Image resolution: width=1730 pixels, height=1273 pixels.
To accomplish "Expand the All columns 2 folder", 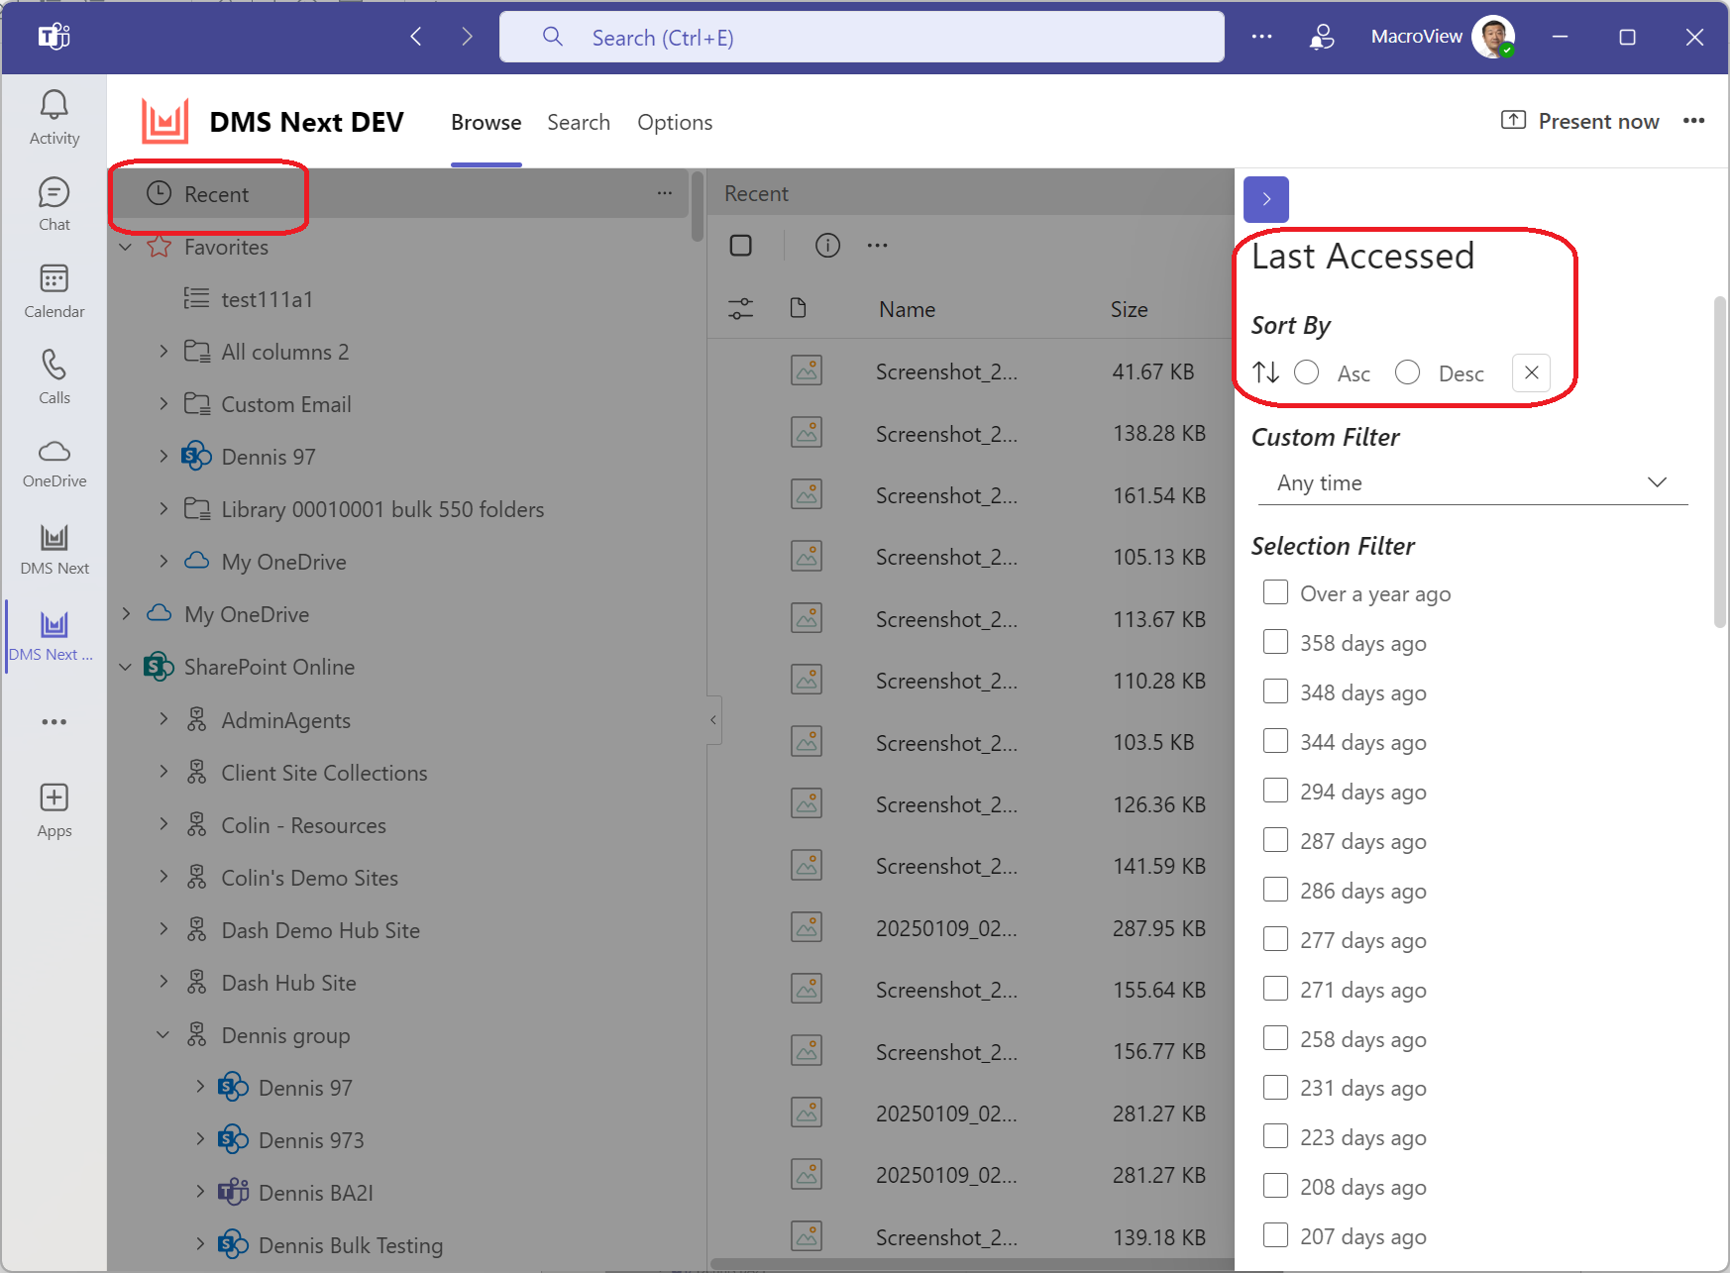I will 163,351.
